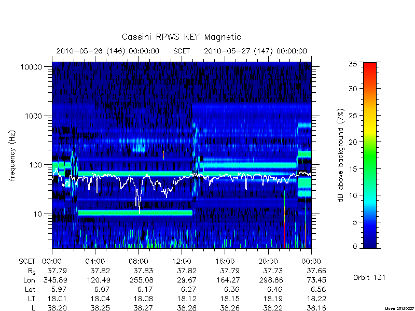Click the L value 38.28
This screenshot has width=415, height=311.
point(186,308)
